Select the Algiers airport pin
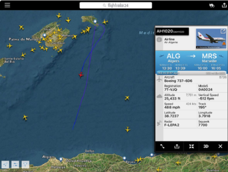Image resolution: width=228 pixels, height=172 pixels. pos(61,159)
